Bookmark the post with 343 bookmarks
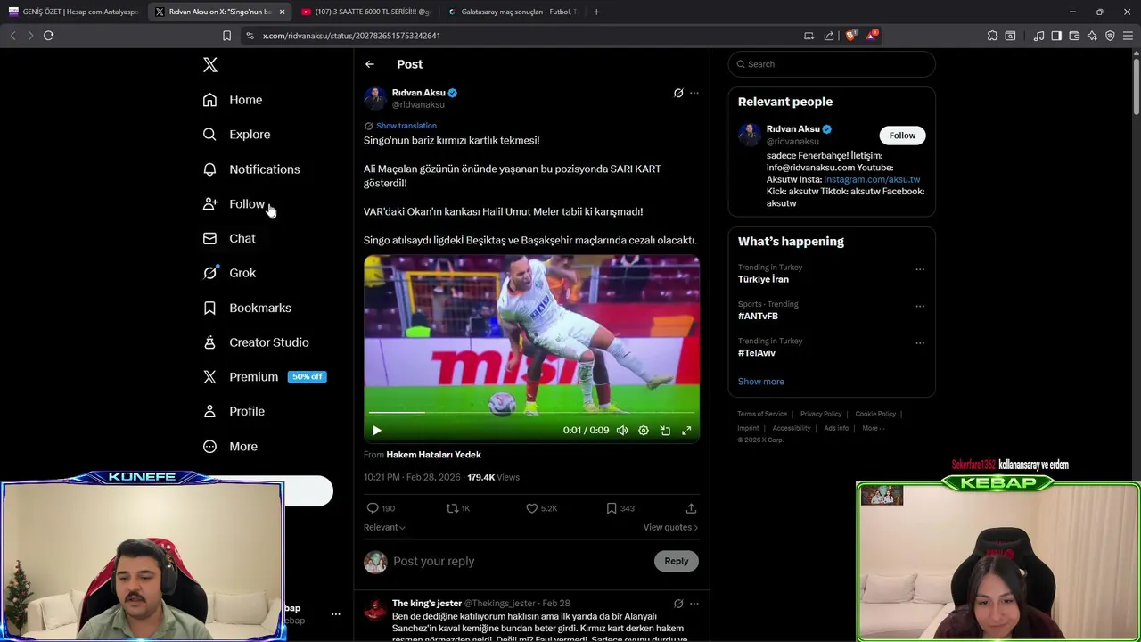This screenshot has height=642, width=1141. point(620,508)
